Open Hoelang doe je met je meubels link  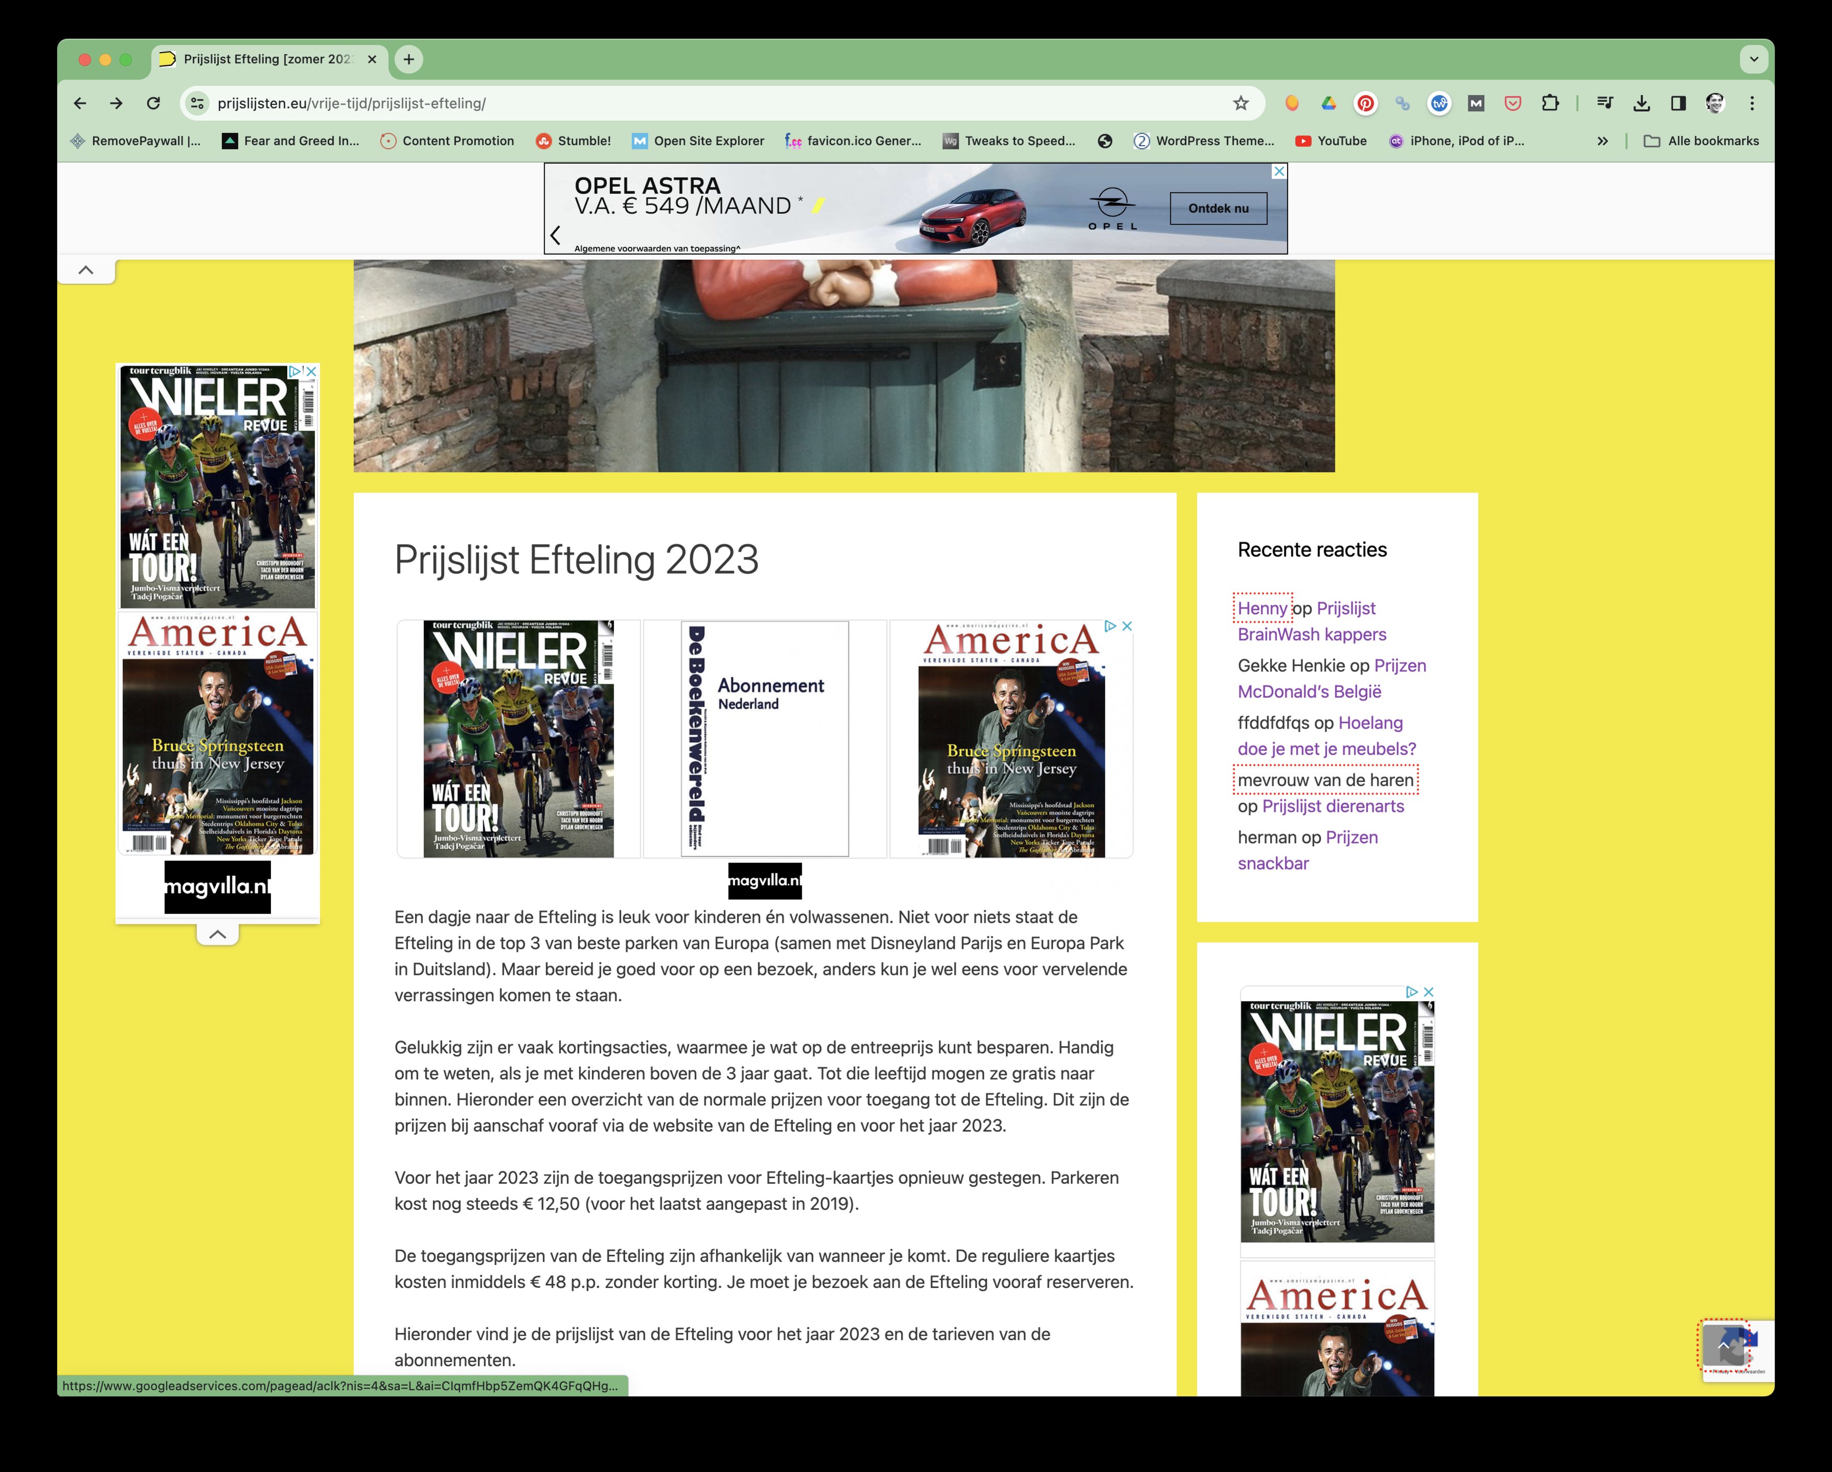(x=1327, y=736)
